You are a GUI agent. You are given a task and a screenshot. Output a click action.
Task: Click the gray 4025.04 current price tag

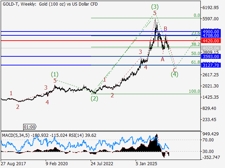click(211, 48)
